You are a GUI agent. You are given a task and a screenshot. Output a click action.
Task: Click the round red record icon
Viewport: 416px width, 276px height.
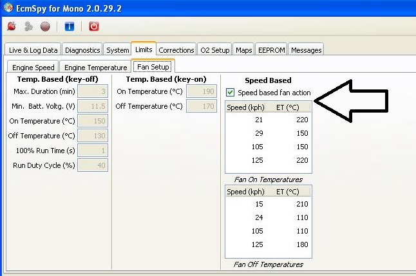tap(45, 26)
